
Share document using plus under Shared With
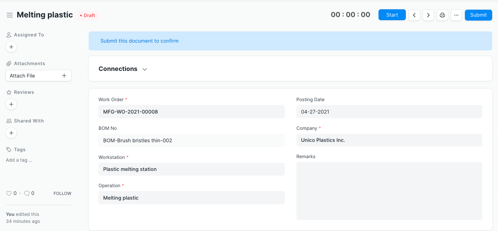point(11,133)
